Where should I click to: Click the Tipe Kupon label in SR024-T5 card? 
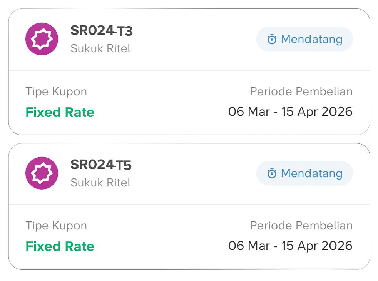[56, 226]
